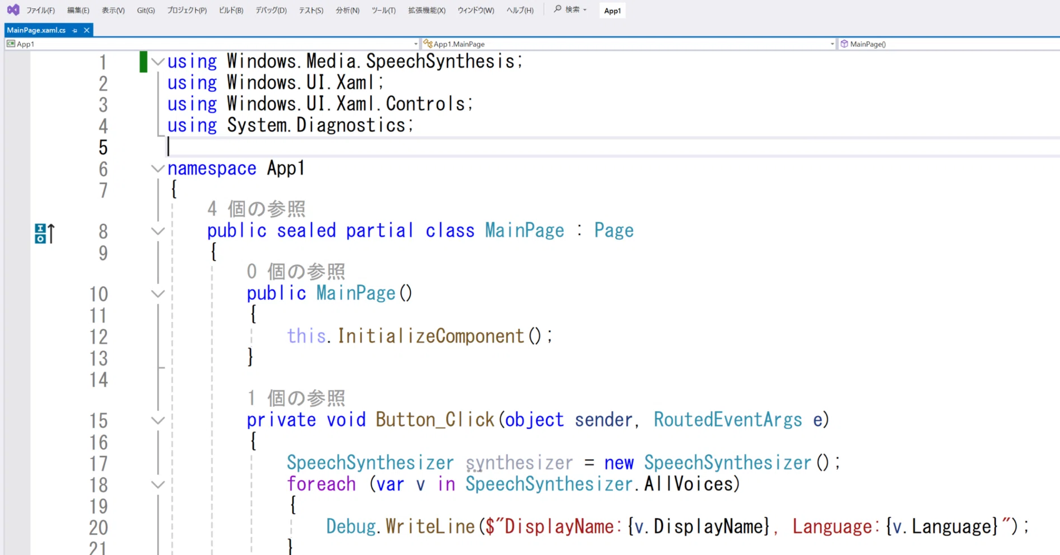Pin the MainPage.xaml.cs tab

coord(75,30)
